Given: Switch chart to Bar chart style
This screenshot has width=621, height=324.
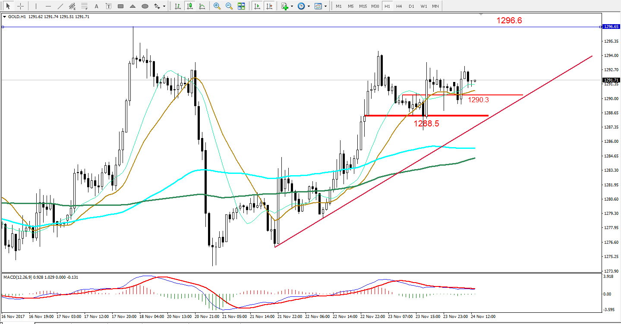Looking at the screenshot, I should [x=178, y=6].
